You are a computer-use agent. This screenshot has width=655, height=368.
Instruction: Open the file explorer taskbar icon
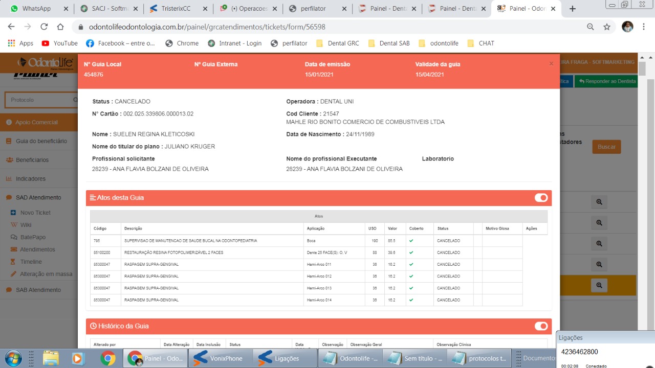coord(51,358)
